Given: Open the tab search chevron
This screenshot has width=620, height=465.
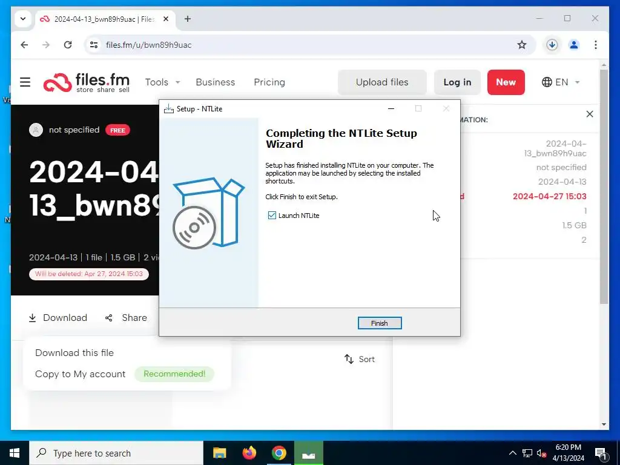Looking at the screenshot, I should [23, 19].
